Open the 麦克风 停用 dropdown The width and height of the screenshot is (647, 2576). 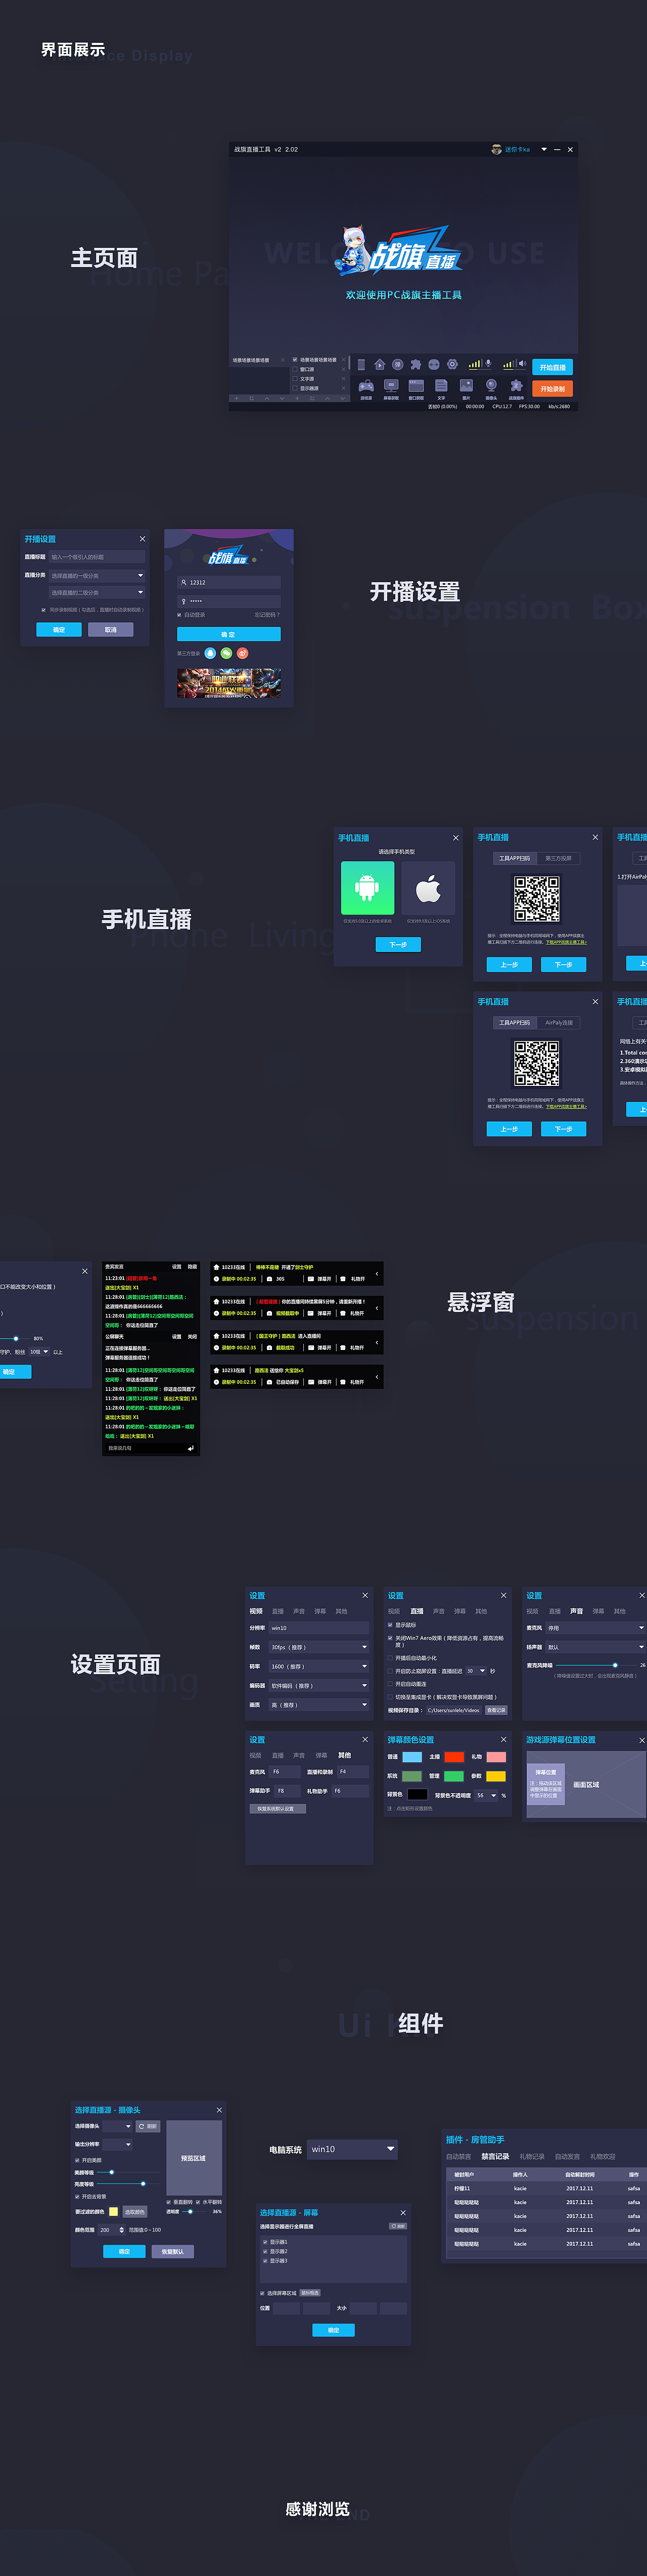coord(596,1628)
